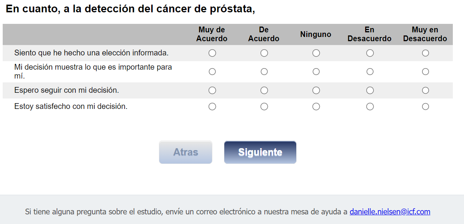Screen dimensions: 464x224
Task: Pick 'En Desacuerdo' for 'Mi decisión muestra' row
Action: (x=370, y=72)
